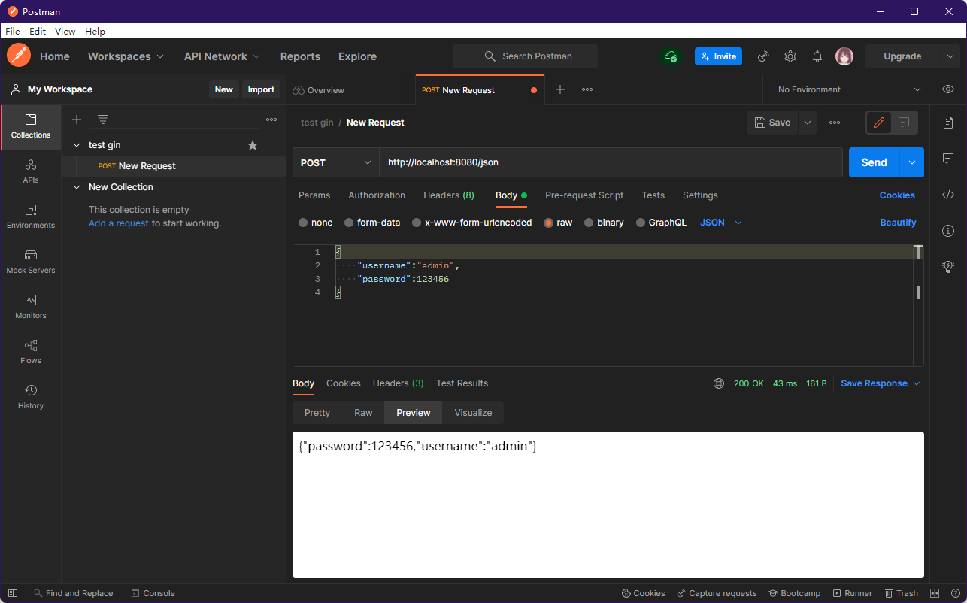Select the none body type

coord(315,223)
